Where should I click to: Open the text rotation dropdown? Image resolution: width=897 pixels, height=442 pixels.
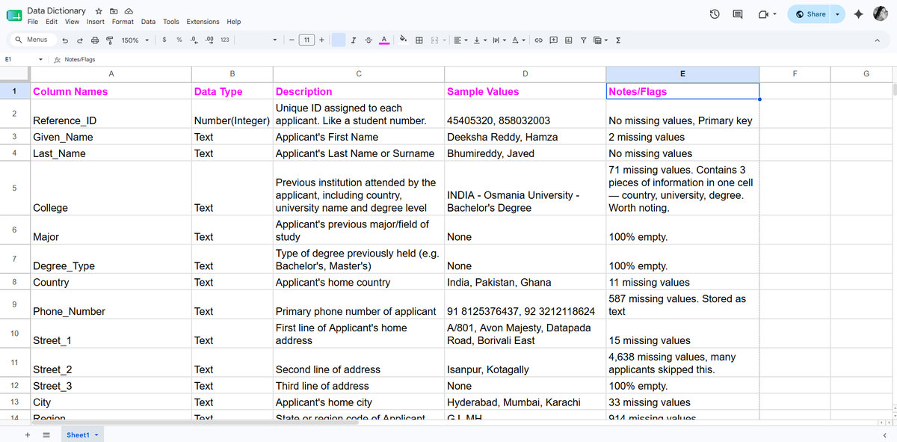tap(520, 40)
